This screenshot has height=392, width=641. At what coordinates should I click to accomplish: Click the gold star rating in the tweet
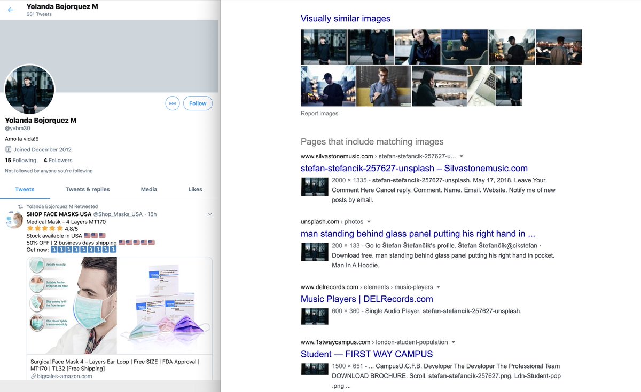coord(45,228)
